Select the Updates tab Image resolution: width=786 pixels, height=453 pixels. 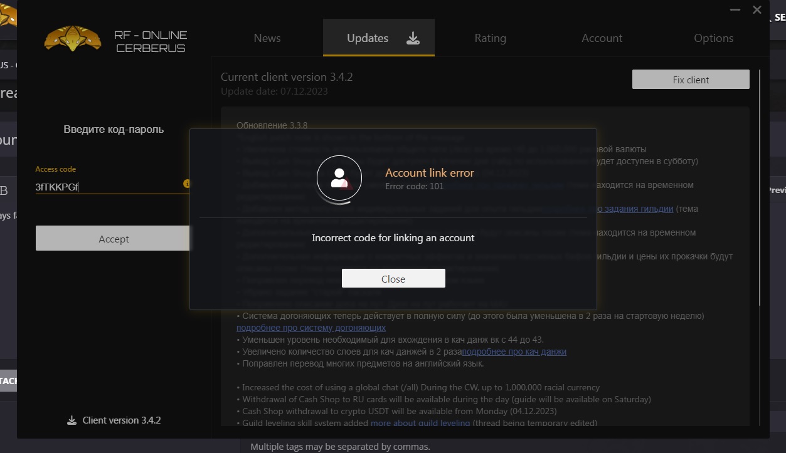379,38
